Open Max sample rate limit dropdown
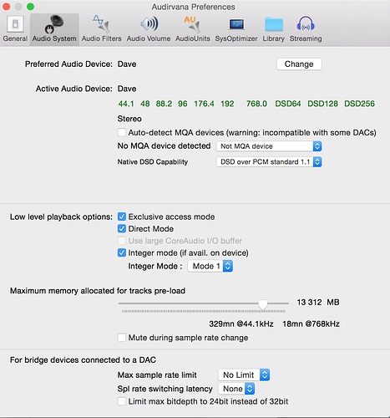Viewport: 390px width, 418px height. [244, 375]
